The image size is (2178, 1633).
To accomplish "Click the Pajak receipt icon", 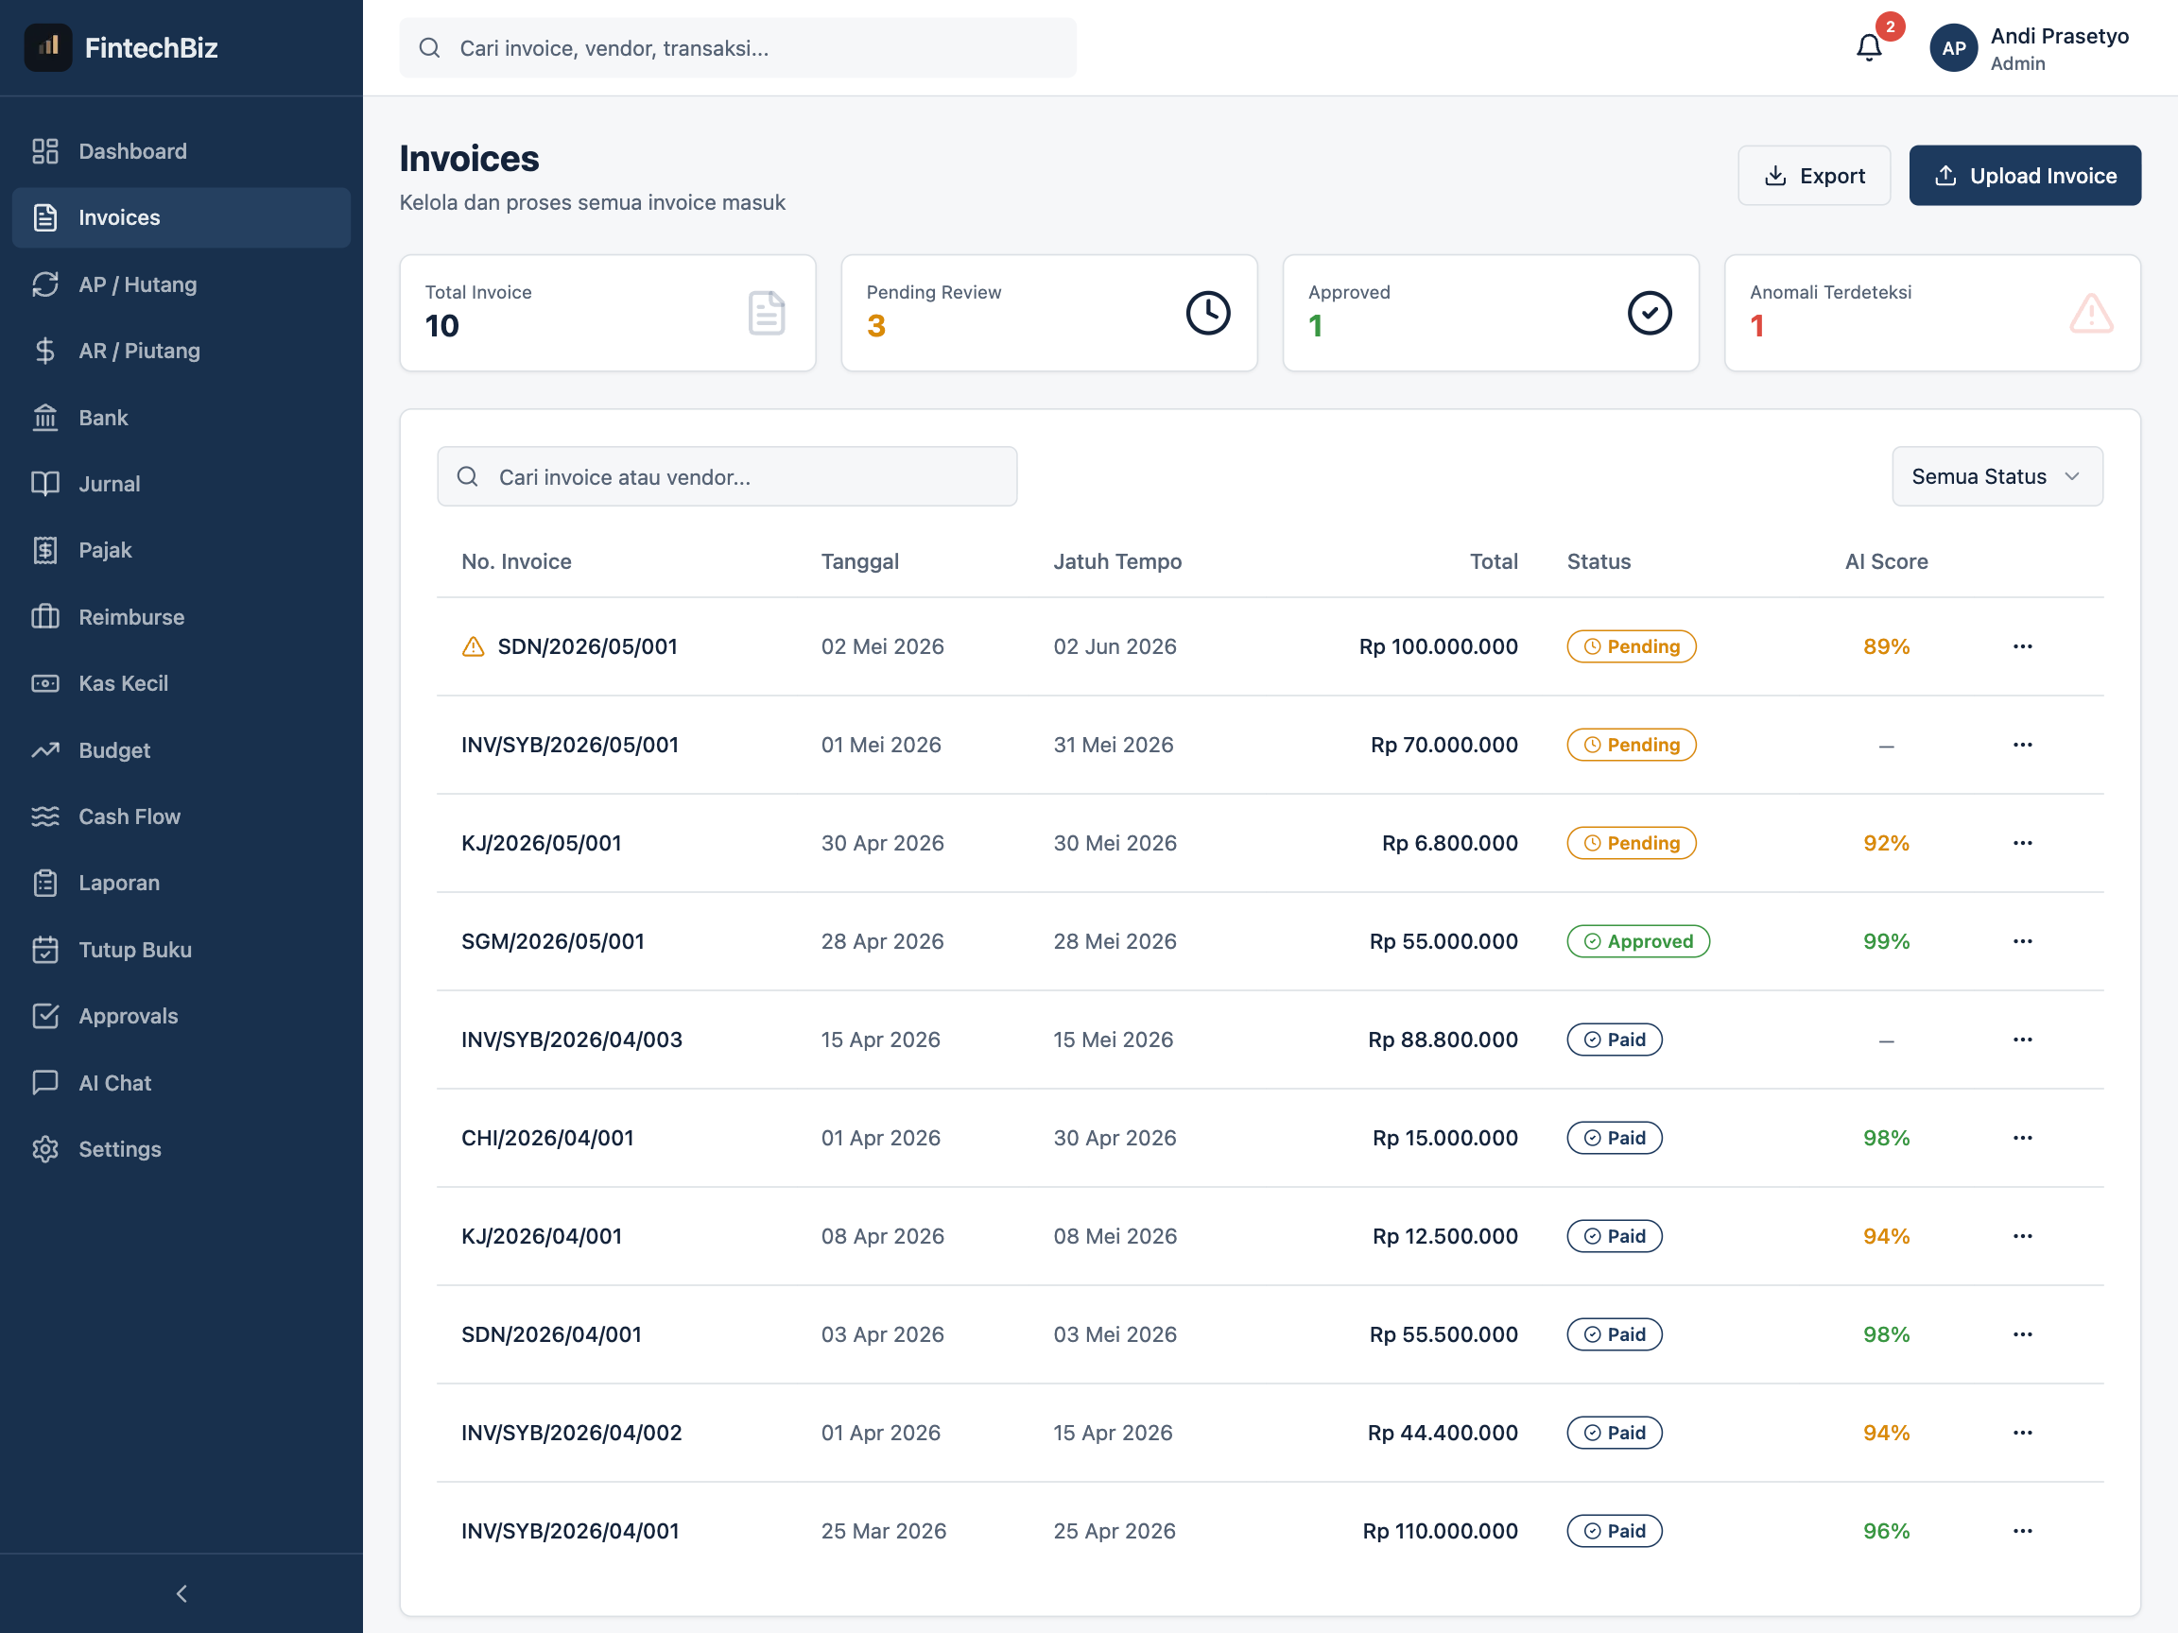I will tap(45, 550).
